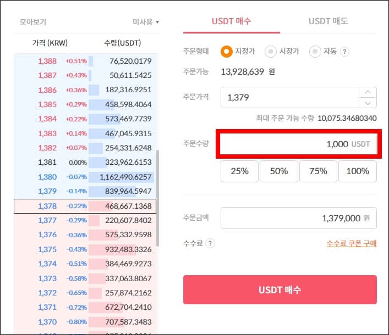Click the 가격 (KRW) column header
Screen dimensions: 389x335
pyautogui.click(x=50, y=43)
